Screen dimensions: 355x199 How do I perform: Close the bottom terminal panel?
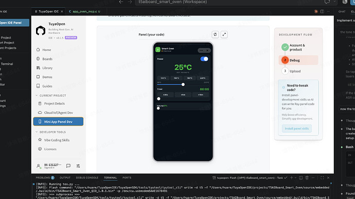(x=328, y=178)
